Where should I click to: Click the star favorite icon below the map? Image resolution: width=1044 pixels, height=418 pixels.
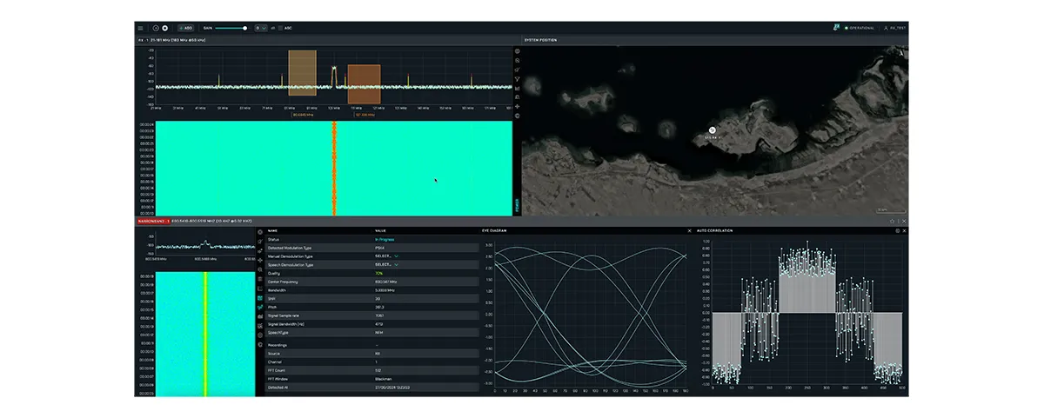tap(893, 221)
